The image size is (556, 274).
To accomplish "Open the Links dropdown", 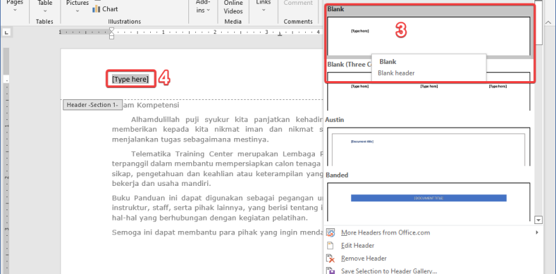I will tap(263, 6).
